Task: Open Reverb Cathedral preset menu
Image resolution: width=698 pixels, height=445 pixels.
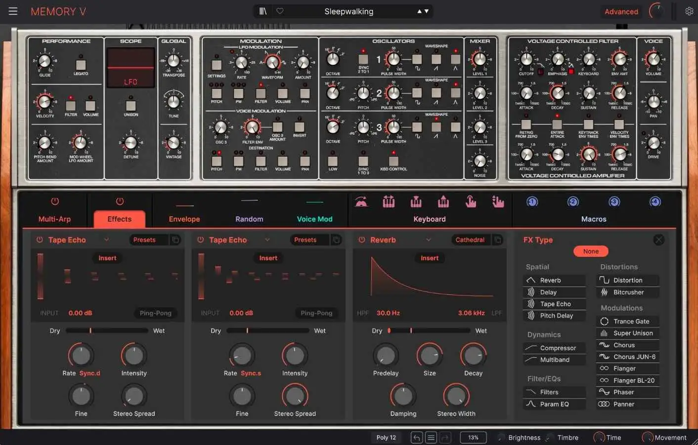Action: pyautogui.click(x=470, y=240)
